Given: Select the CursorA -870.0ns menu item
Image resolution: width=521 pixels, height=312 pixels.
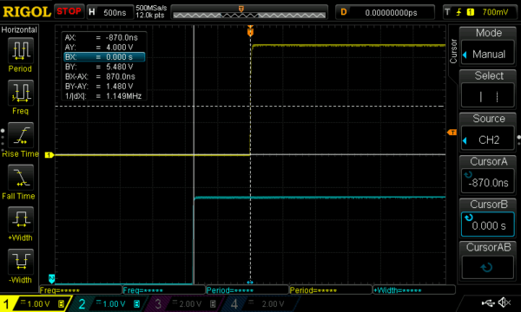Looking at the screenshot, I should coord(488,174).
